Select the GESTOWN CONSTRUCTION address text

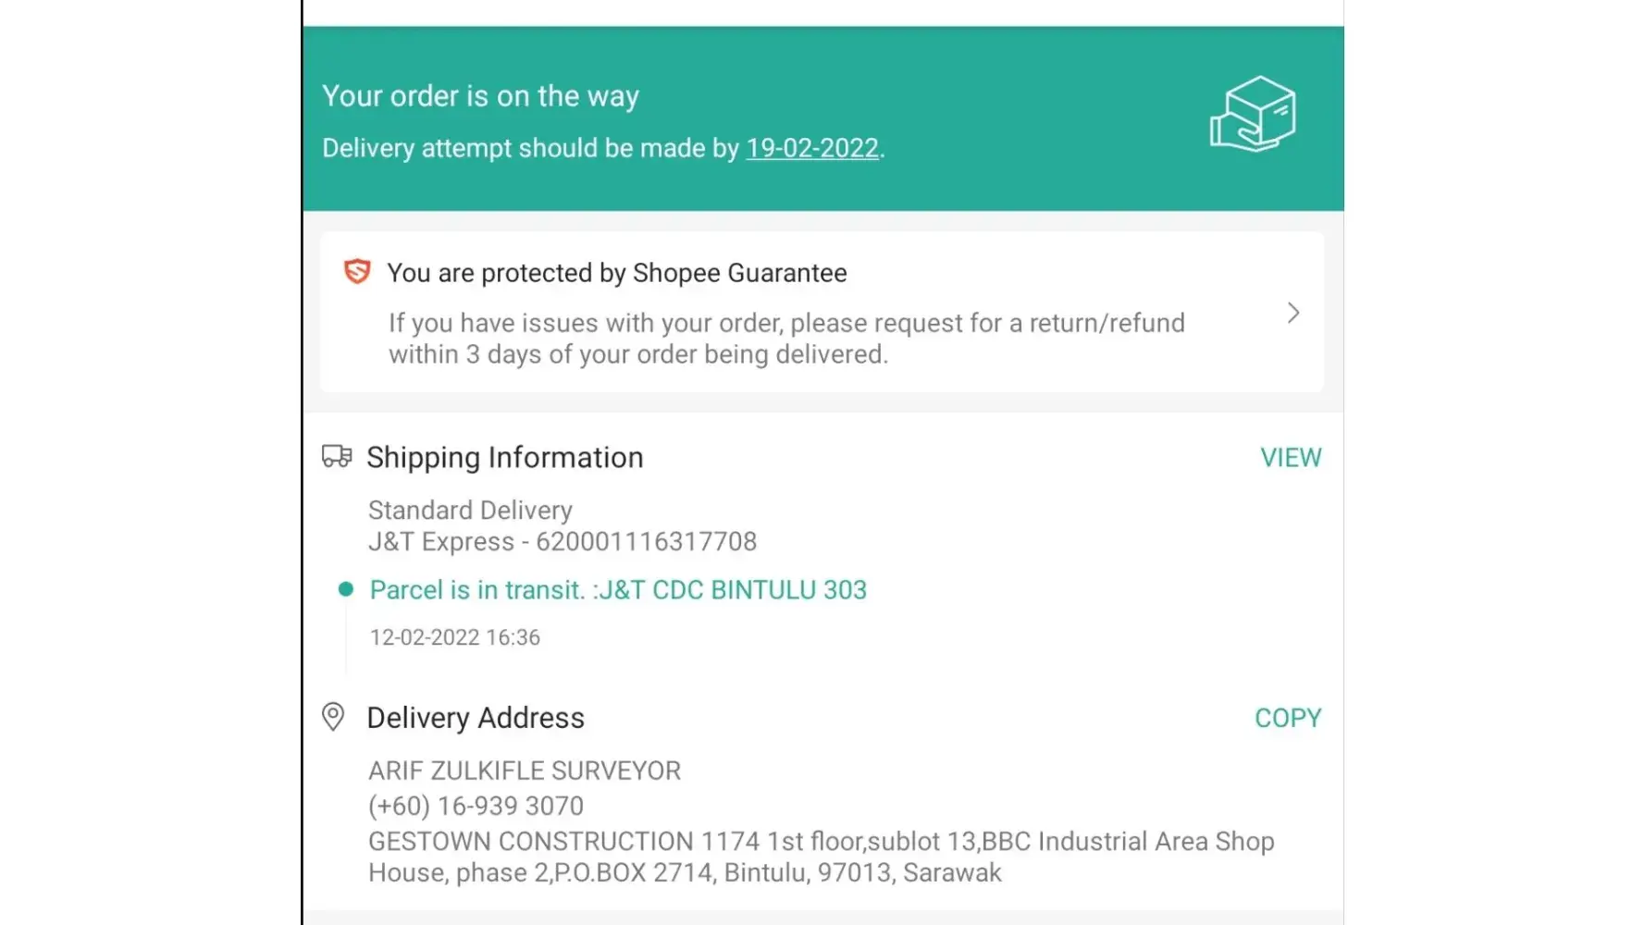[x=821, y=857]
